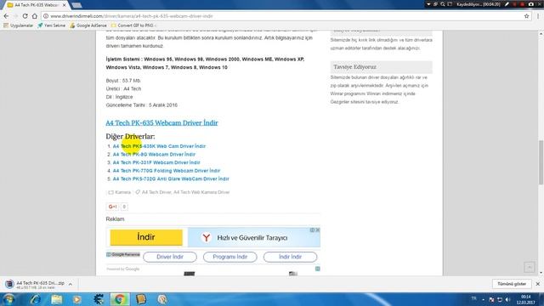Viewport: 544px width, 306px height.
Task: Open File Explorer from the taskbar
Action: pyautogui.click(x=57, y=299)
